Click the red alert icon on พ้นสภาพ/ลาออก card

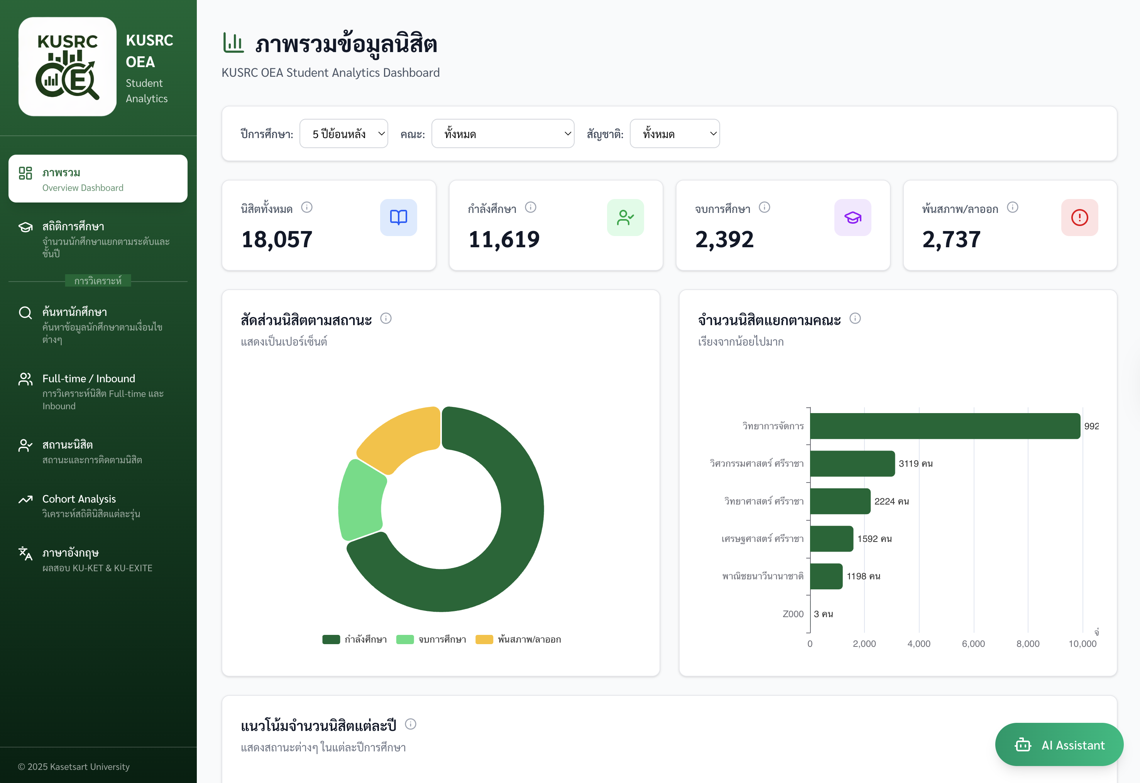coord(1079,218)
